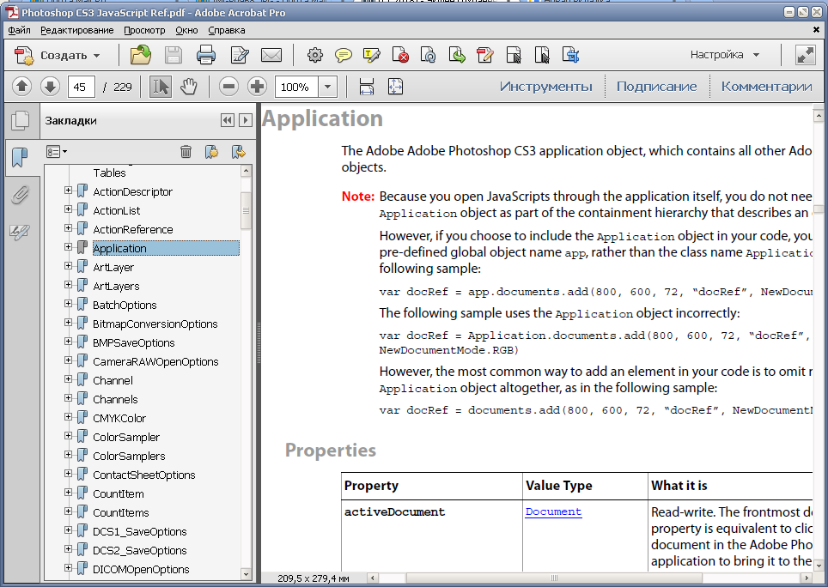Expand the Channel bookmark node
828x587 pixels.
click(x=68, y=379)
